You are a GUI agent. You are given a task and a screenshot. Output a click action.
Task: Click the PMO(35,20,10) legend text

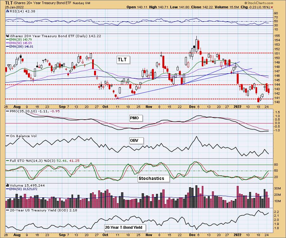click(35, 111)
